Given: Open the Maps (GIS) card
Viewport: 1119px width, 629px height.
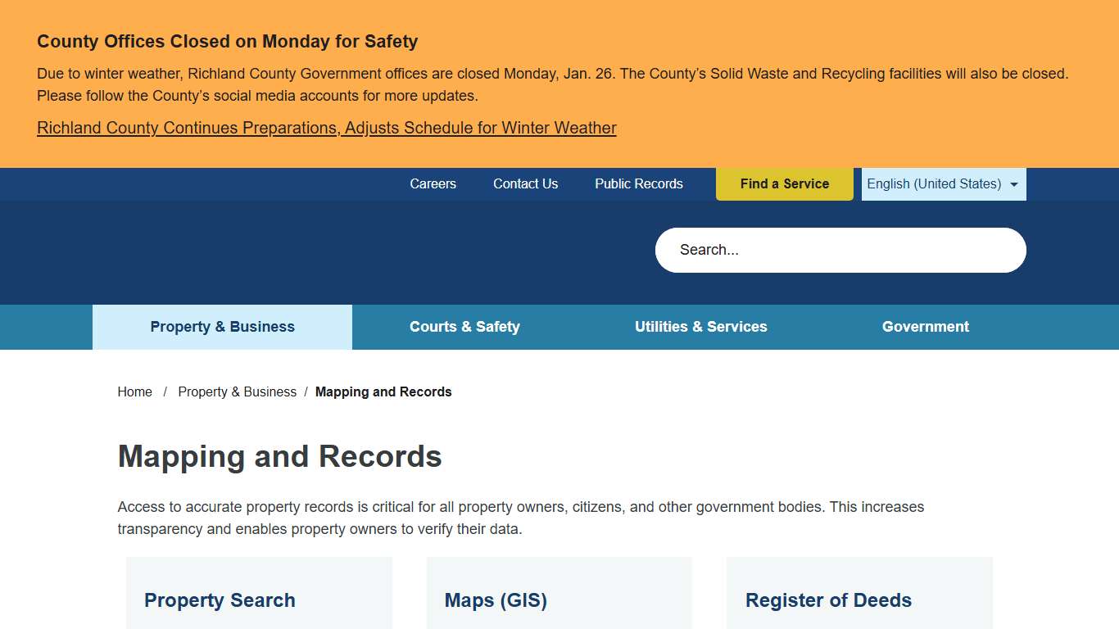Looking at the screenshot, I should pyautogui.click(x=496, y=600).
